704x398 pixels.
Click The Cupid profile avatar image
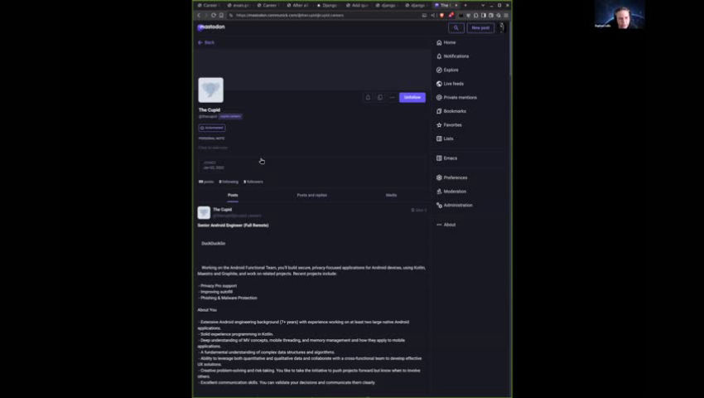point(210,90)
